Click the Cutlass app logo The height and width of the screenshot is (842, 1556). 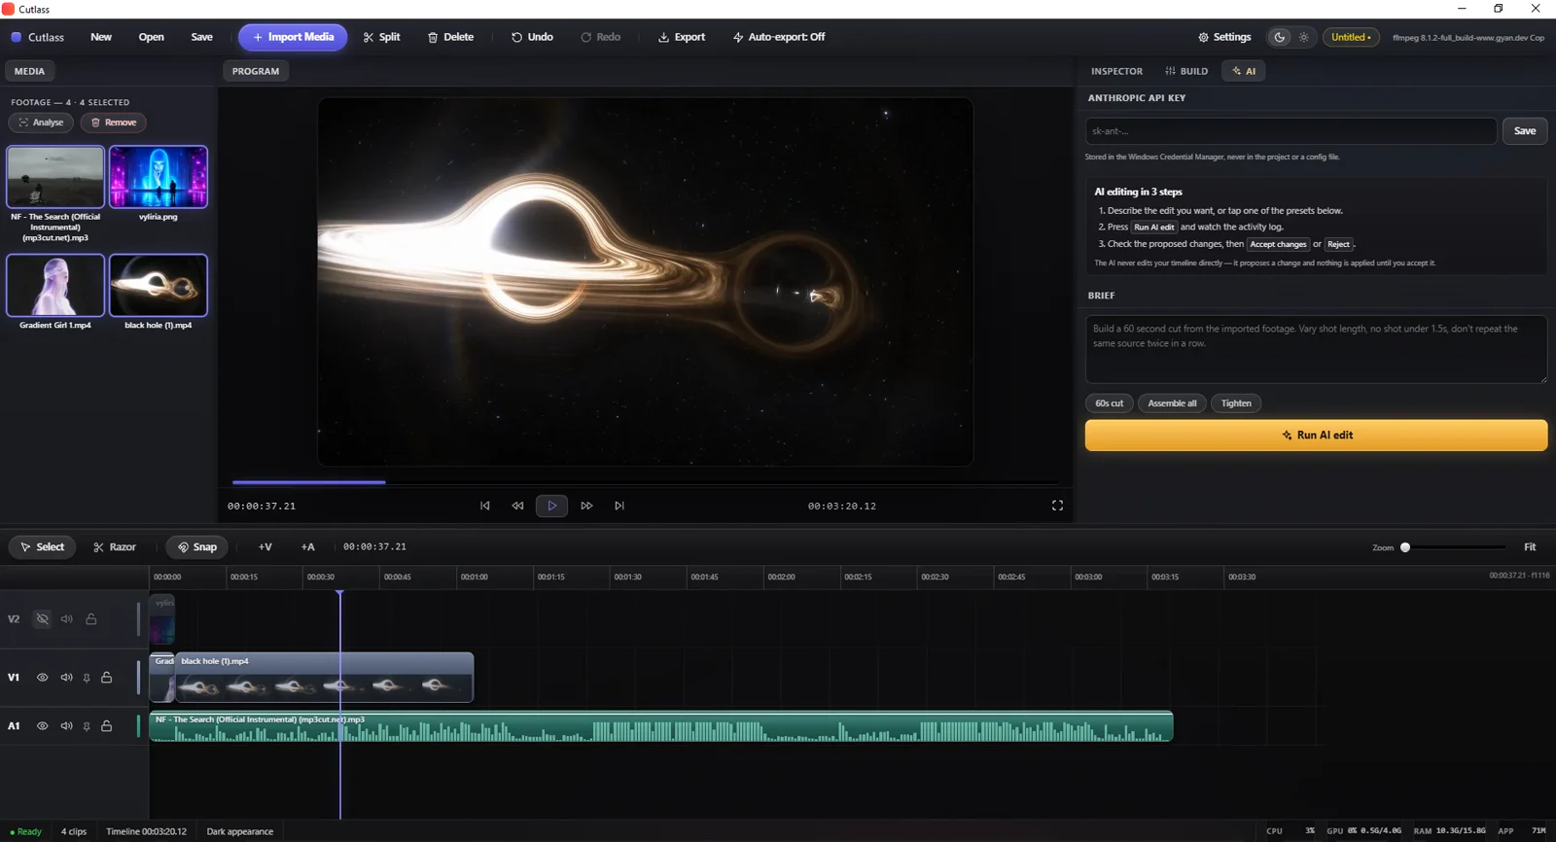[x=37, y=37]
